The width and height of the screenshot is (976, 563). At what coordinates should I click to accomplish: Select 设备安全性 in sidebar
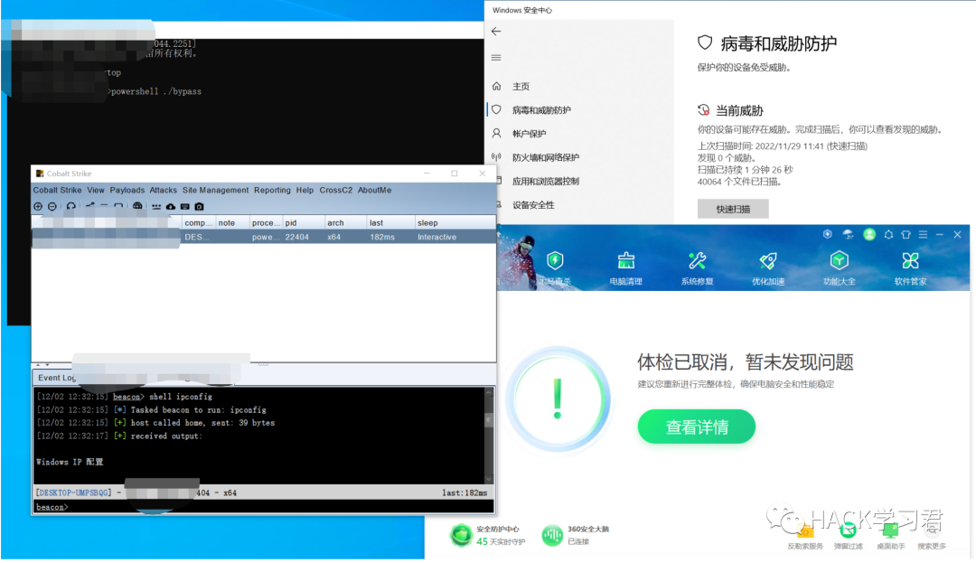[533, 204]
